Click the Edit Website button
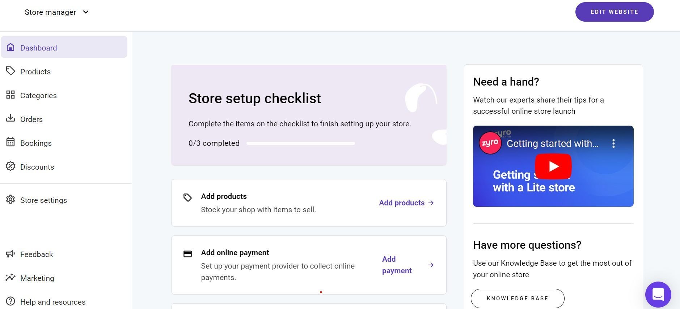 tap(614, 12)
